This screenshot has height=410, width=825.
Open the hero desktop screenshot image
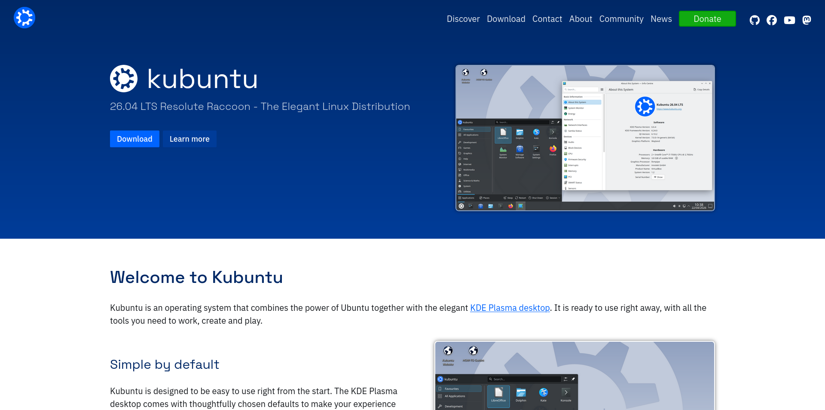click(x=585, y=138)
